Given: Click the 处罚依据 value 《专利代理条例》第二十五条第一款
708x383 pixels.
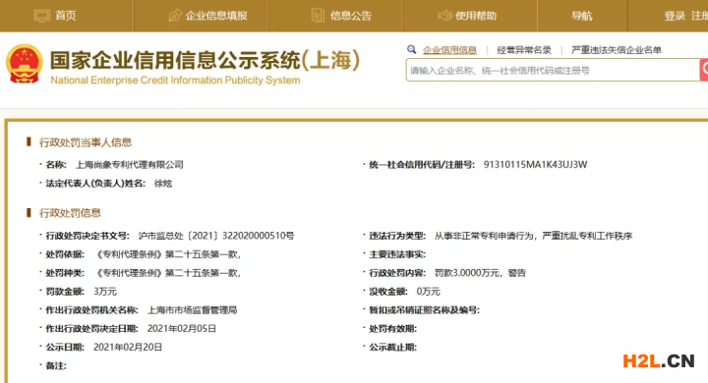Looking at the screenshot, I should [x=166, y=254].
